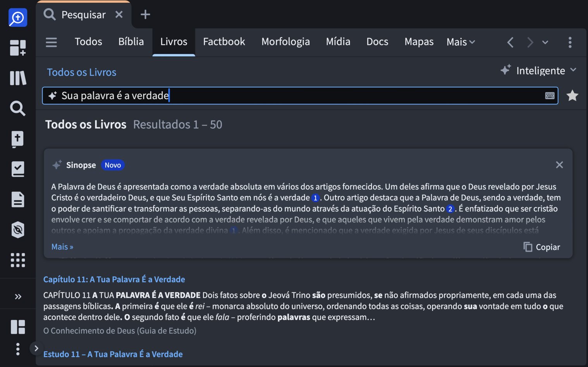Open the checklist sidebar icon
The width and height of the screenshot is (588, 367).
pos(18,169)
